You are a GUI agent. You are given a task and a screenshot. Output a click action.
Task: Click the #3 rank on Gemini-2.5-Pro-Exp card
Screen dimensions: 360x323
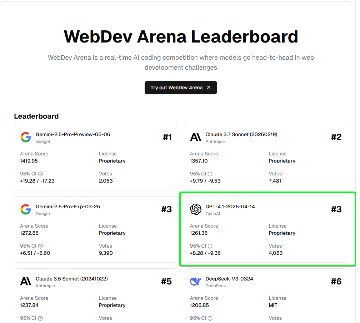[x=166, y=209]
